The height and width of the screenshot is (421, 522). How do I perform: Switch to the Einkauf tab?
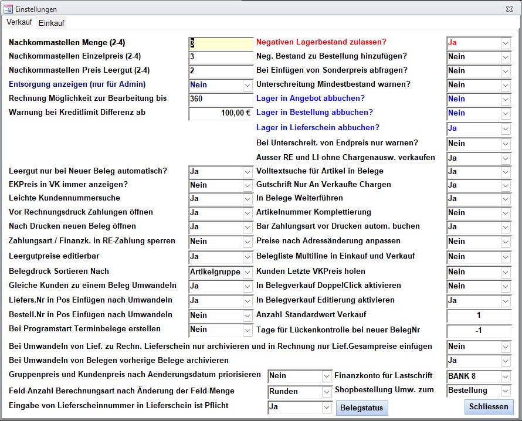click(51, 22)
